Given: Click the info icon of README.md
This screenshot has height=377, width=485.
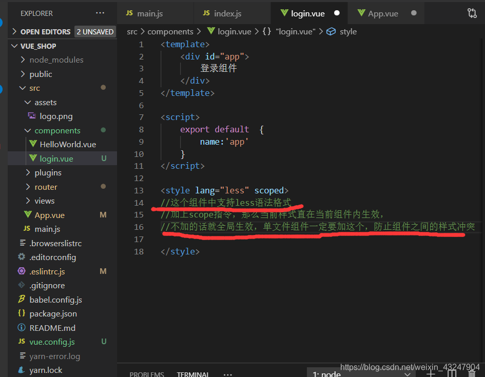Looking at the screenshot, I should pos(22,327).
